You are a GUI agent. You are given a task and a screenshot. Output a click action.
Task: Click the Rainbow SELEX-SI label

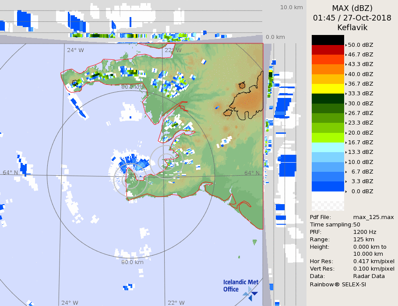(338, 284)
